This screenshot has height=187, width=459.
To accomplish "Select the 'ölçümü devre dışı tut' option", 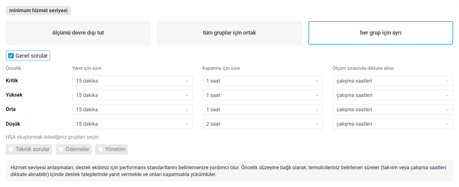I will click(x=78, y=33).
